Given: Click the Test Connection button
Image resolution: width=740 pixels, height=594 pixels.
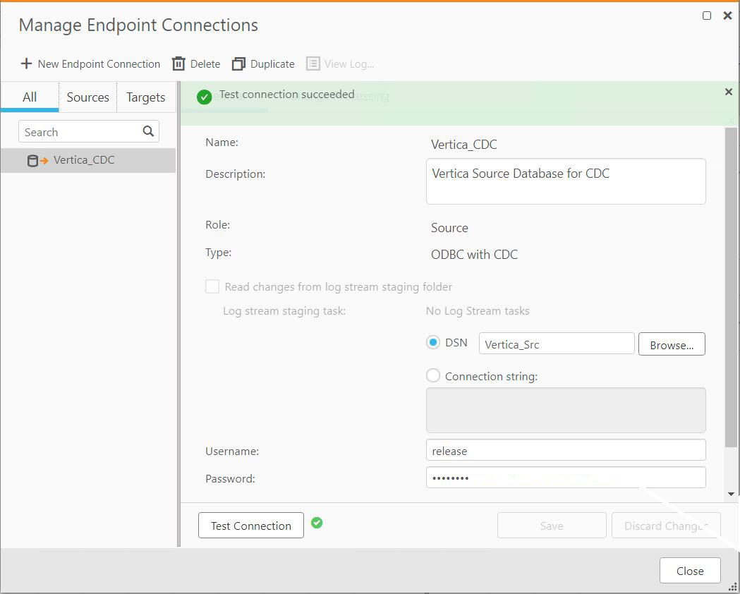Looking at the screenshot, I should [251, 525].
